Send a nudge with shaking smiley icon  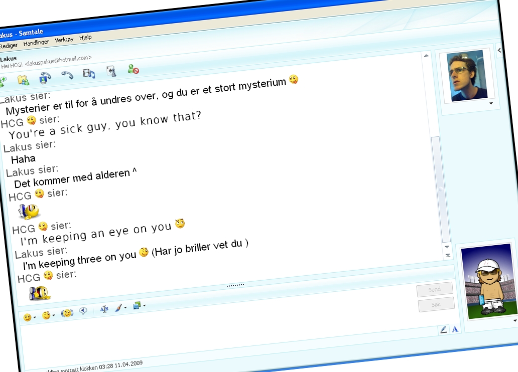coord(67,312)
